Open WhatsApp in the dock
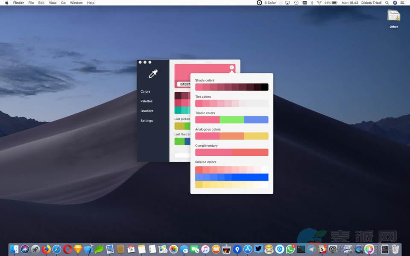 (x=290, y=249)
